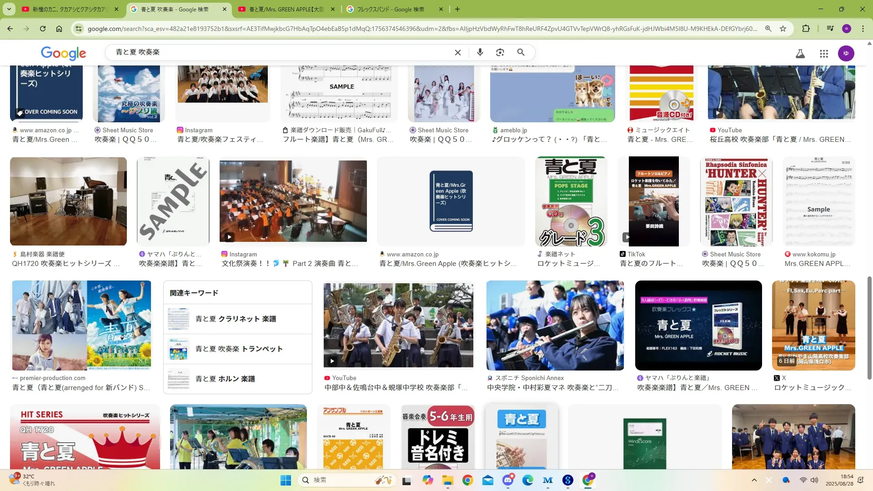Open Search Labs flask icon
873x491 pixels.
(800, 54)
